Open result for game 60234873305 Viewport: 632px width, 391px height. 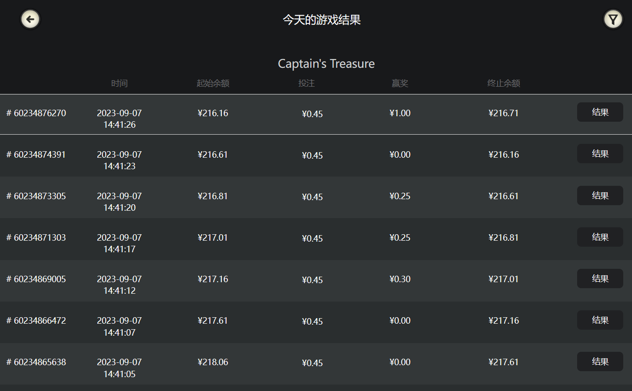(x=600, y=195)
